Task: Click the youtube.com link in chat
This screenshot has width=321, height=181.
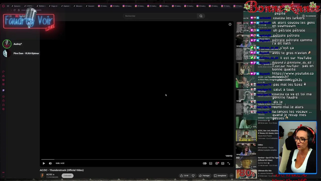Action: pyautogui.click(x=293, y=76)
